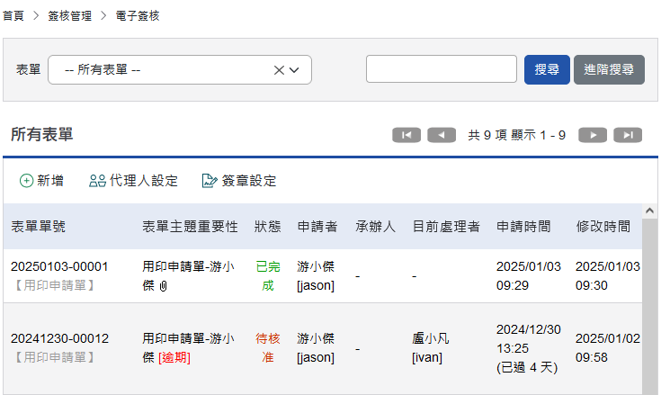Open 電子簽核 in the breadcrumb

(138, 16)
